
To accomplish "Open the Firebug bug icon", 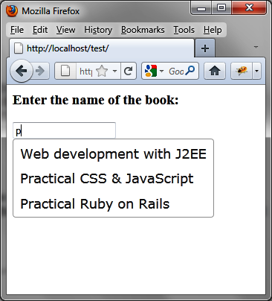I will (242, 72).
